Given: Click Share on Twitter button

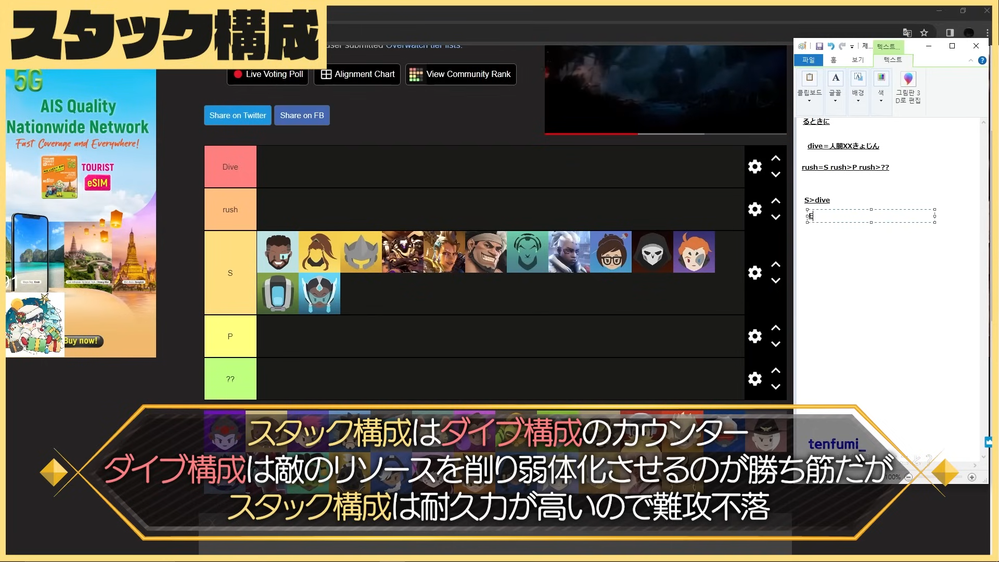Looking at the screenshot, I should [237, 116].
